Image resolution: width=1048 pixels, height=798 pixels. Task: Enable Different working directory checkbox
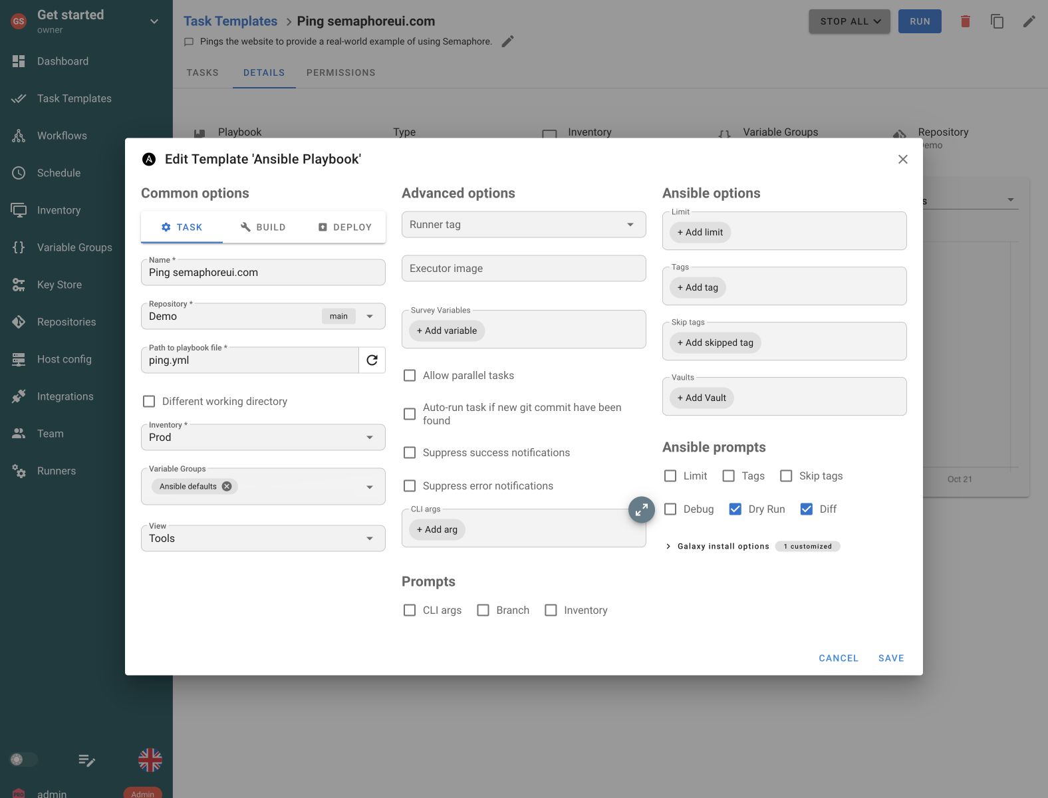149,401
